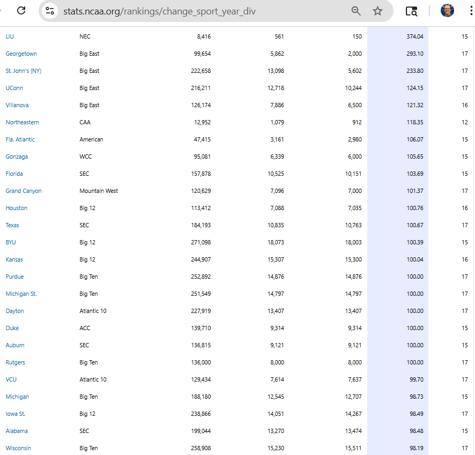
Task: Open the Villanova team link
Action: tap(17, 106)
